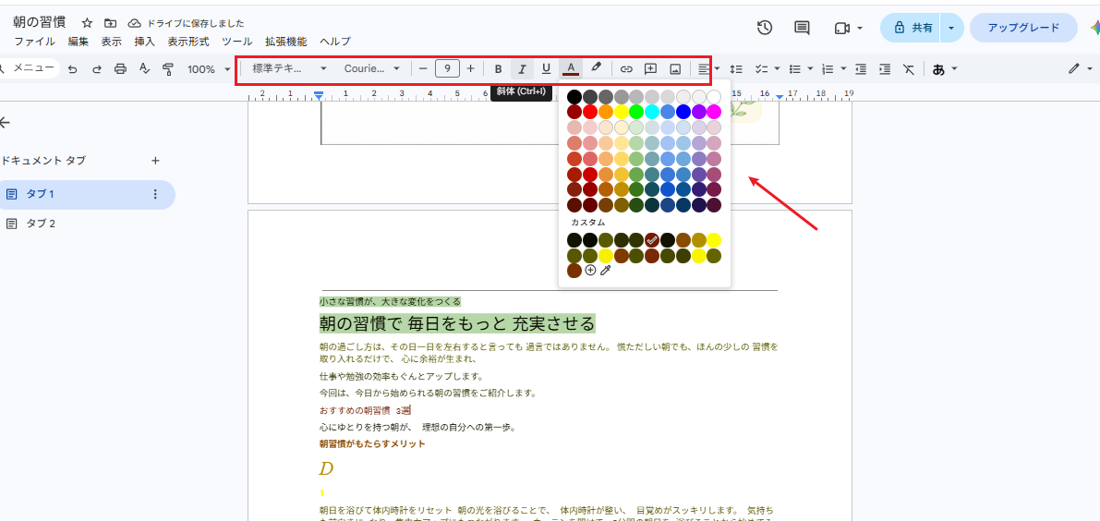
Task: Click the 共有 share button
Action: click(912, 28)
